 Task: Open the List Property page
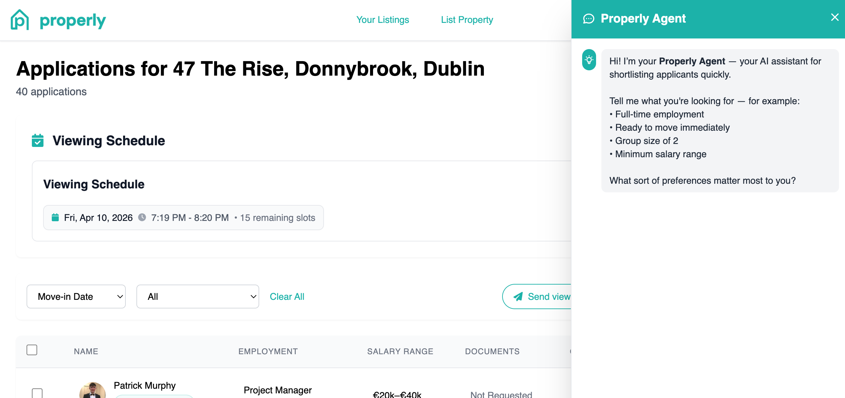[467, 20]
